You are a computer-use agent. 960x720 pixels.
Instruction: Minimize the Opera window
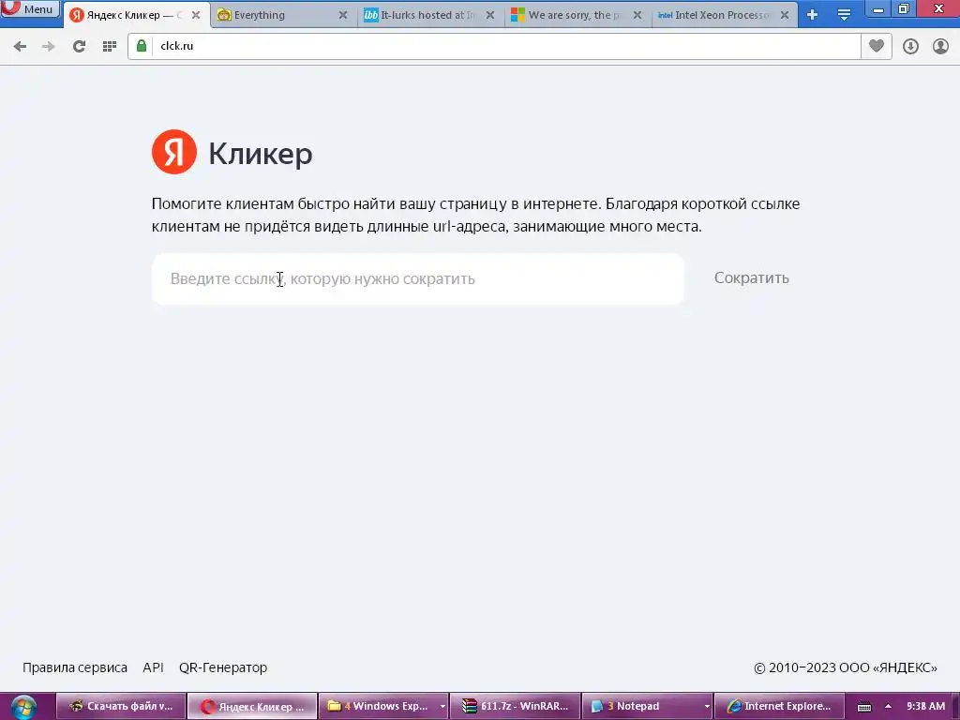[877, 8]
